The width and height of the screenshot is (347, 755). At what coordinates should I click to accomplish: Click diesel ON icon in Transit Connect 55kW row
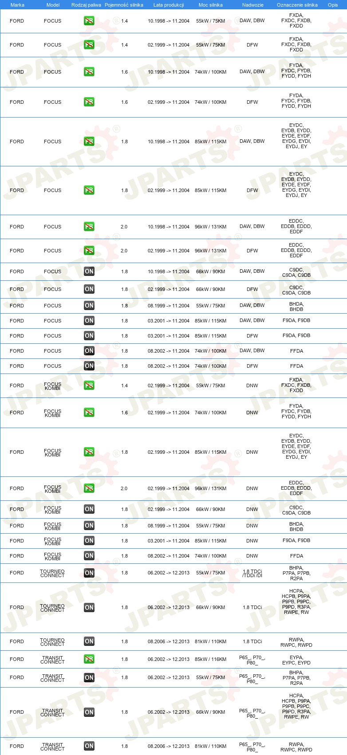[89, 678]
